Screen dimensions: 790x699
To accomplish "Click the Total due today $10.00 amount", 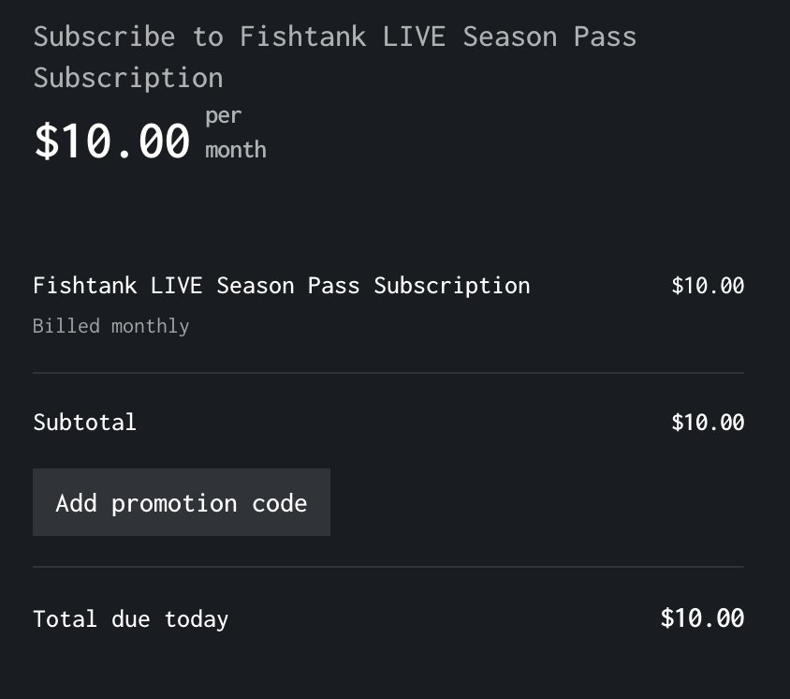I will coord(702,617).
